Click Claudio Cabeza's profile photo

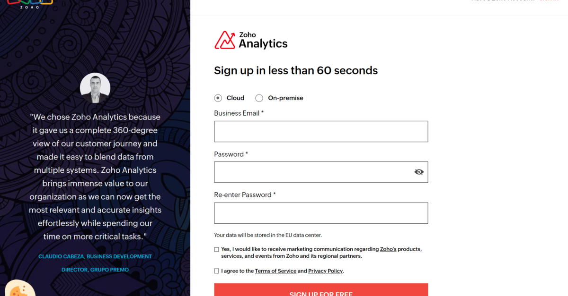point(95,87)
